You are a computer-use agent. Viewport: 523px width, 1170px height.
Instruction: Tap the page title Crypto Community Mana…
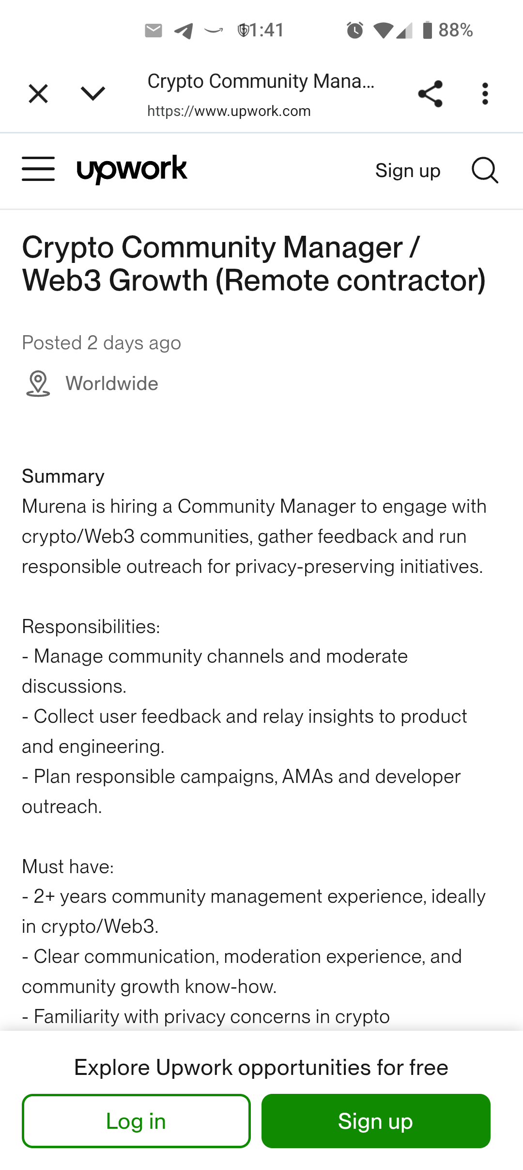(261, 81)
